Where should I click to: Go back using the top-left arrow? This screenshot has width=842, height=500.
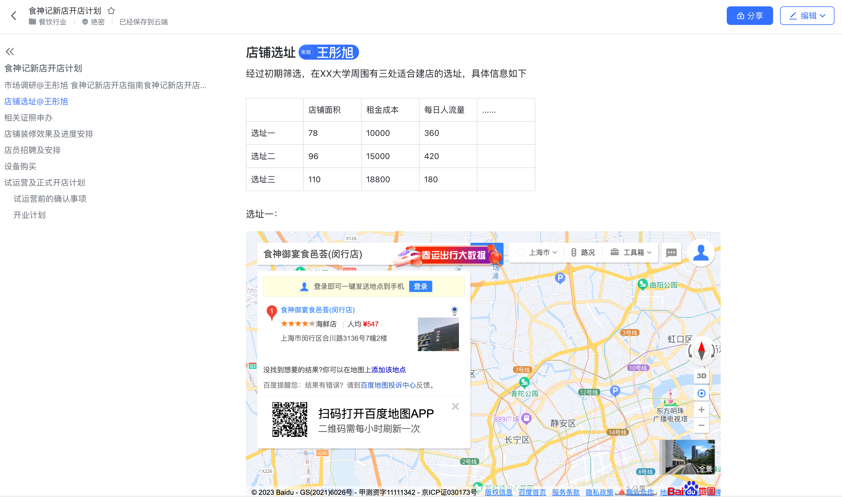tap(14, 16)
